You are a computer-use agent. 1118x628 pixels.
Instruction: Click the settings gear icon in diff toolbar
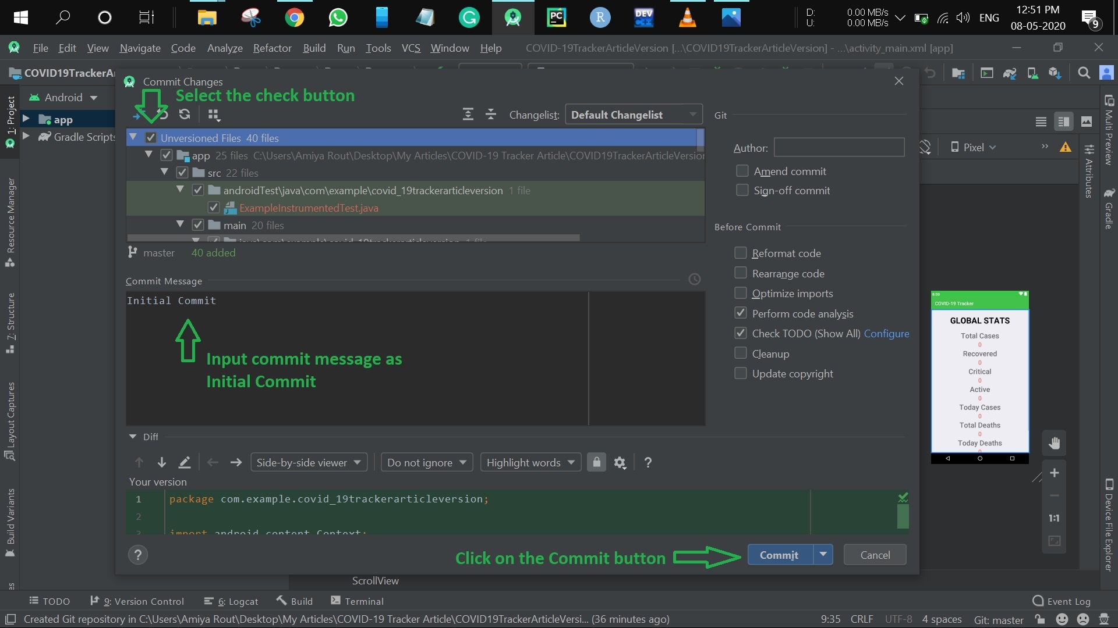point(620,462)
